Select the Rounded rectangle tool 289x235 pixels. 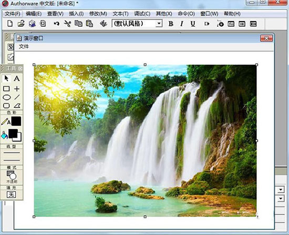point(6,106)
